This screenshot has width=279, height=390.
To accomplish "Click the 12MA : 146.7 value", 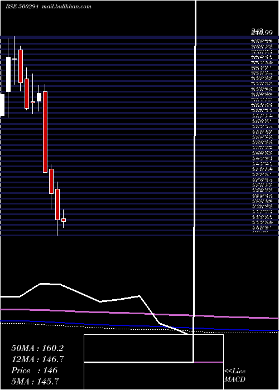I will 37,359.
